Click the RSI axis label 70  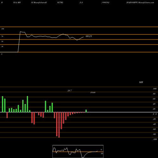point(2,36)
